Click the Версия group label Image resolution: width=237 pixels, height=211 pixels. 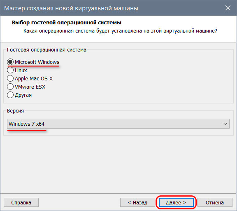(x=15, y=111)
